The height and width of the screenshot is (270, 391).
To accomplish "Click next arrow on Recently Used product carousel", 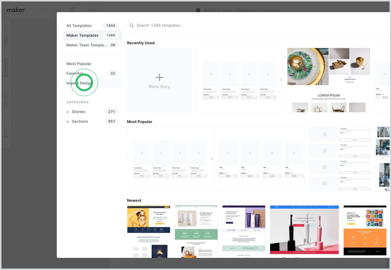I will click(281, 80).
